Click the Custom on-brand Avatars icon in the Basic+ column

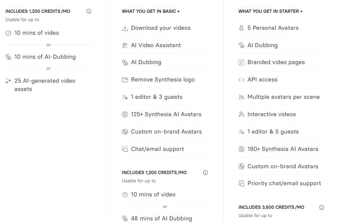[x=125, y=131]
